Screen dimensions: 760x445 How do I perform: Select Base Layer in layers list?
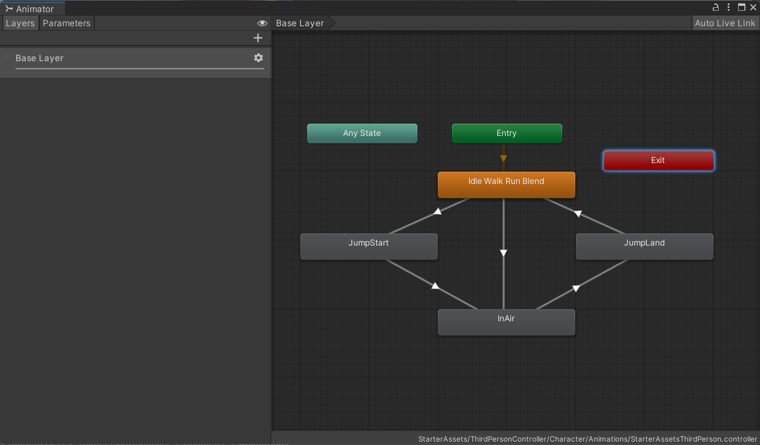(x=136, y=62)
